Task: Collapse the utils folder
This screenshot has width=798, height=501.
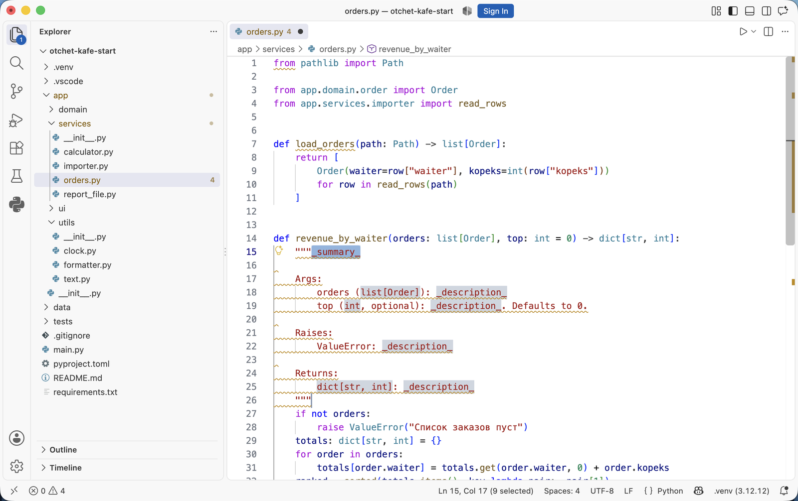Action: click(x=66, y=223)
